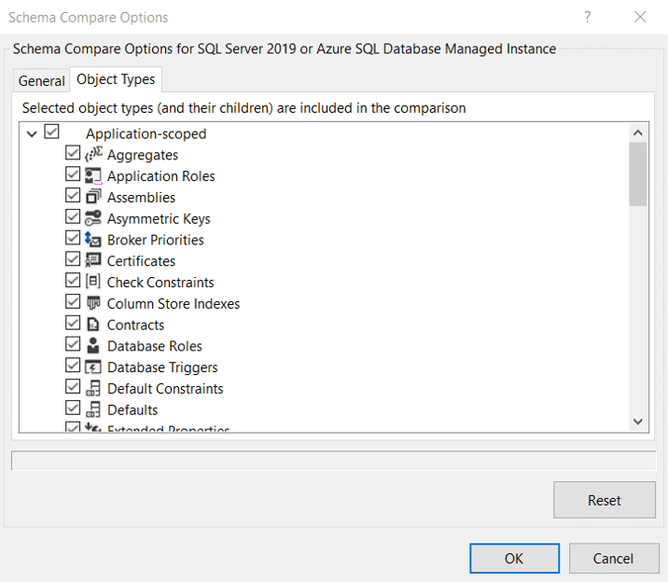Click the scrollbar up arrow

click(638, 132)
